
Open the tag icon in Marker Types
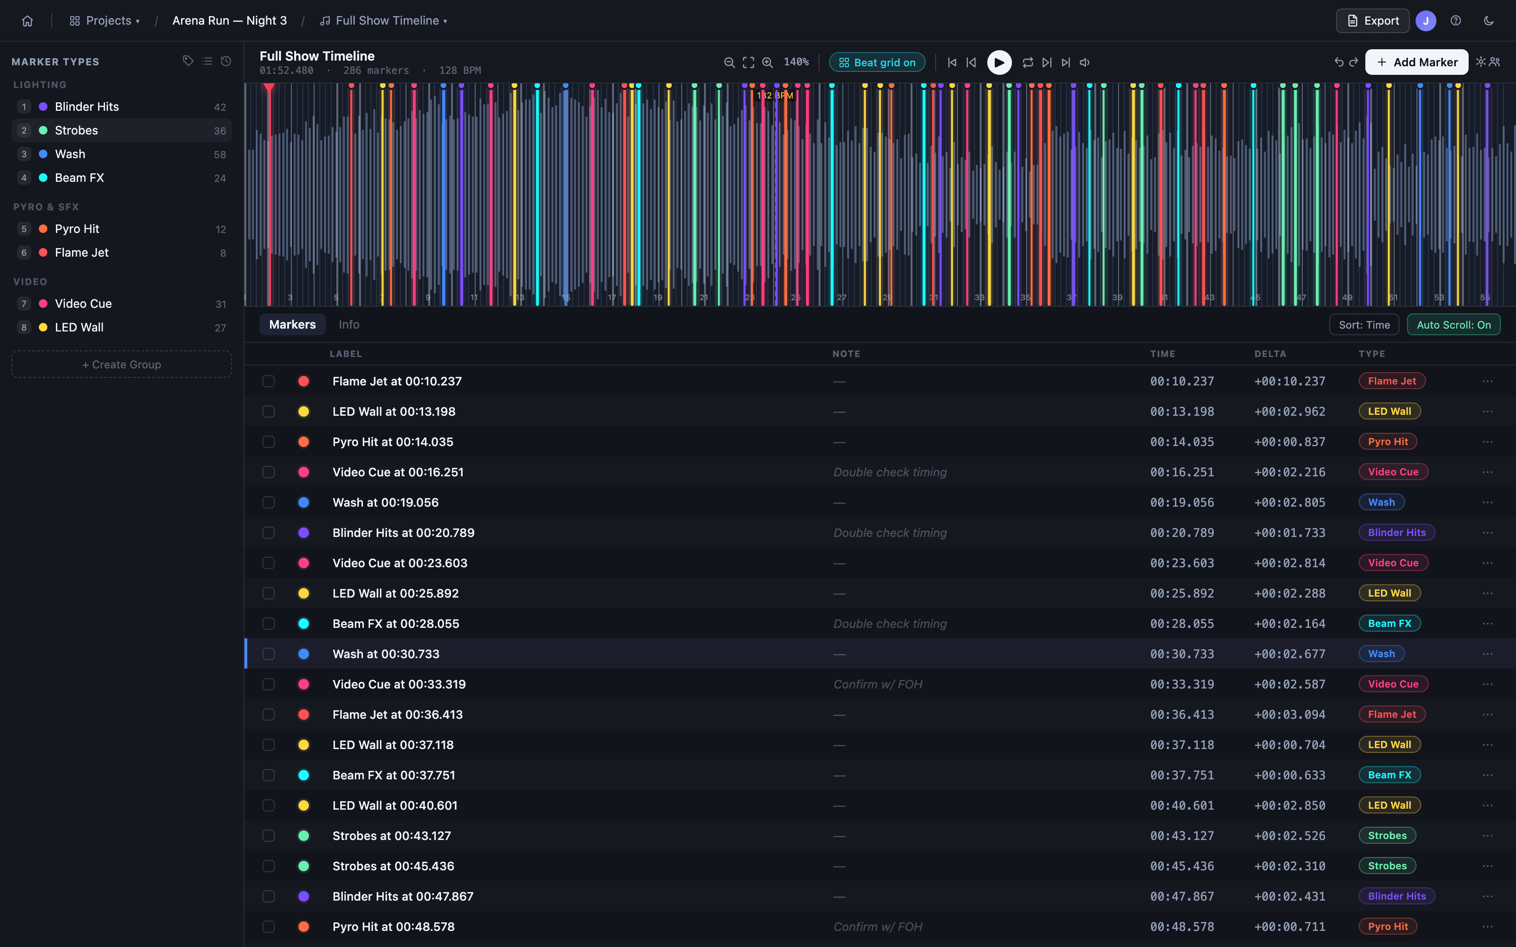(188, 61)
